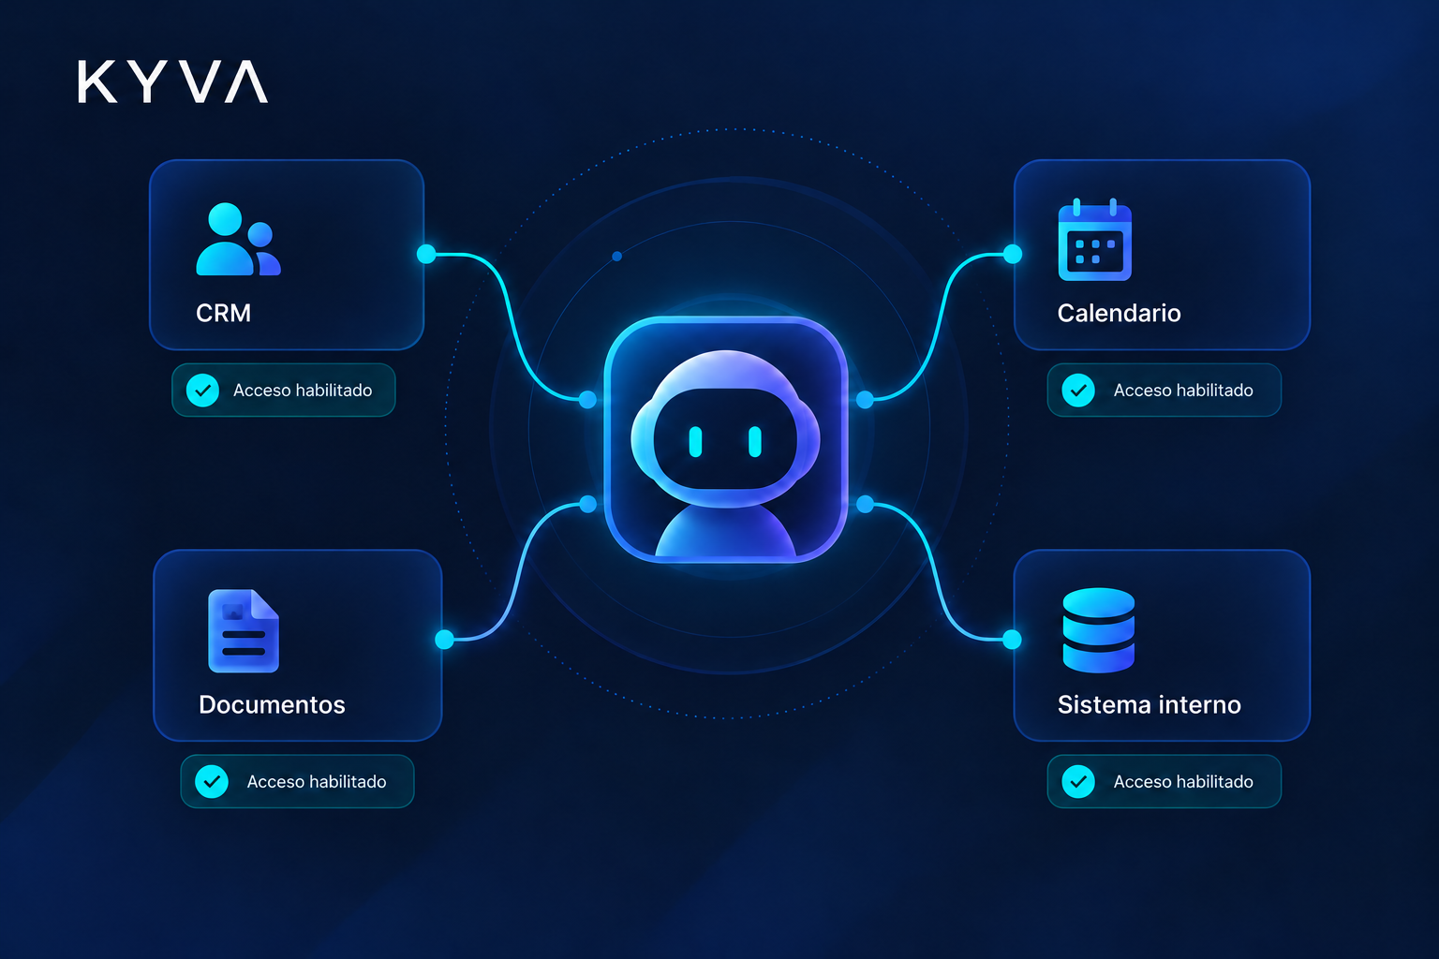Click the checkmark under Sistema interno
1439x959 pixels.
pos(1078,782)
